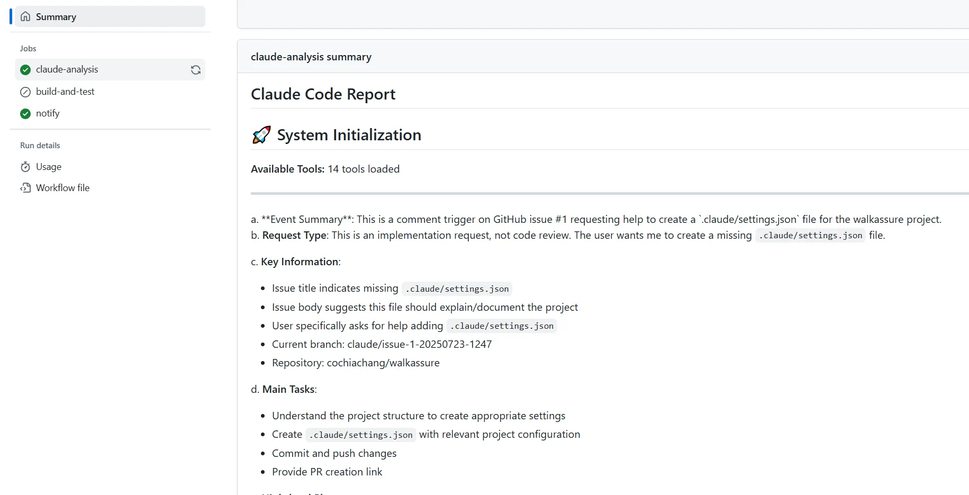The width and height of the screenshot is (969, 495).
Task: Click the claude-analysis summary header
Action: tap(311, 57)
